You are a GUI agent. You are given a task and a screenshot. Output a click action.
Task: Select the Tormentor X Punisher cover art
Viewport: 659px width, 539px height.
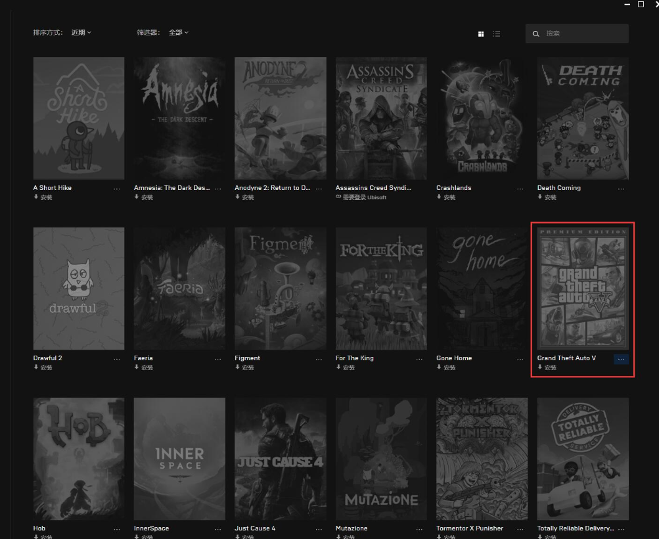482,459
